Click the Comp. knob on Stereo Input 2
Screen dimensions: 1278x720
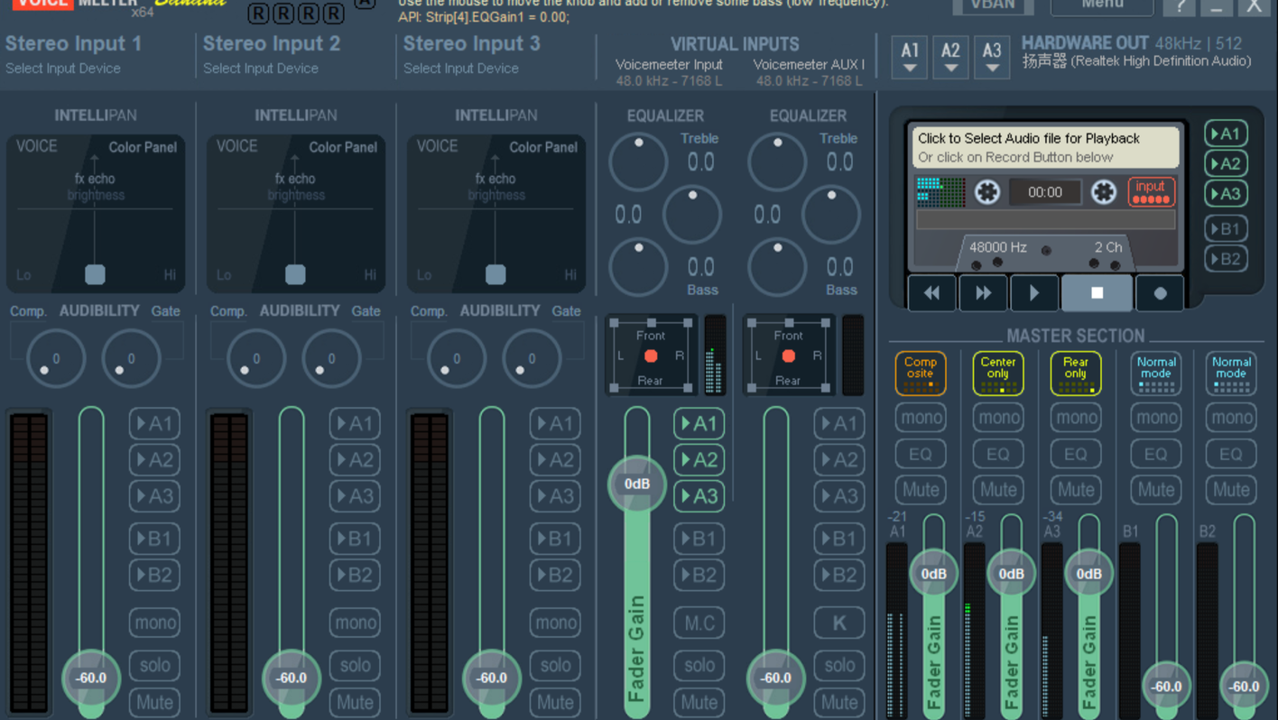255,358
